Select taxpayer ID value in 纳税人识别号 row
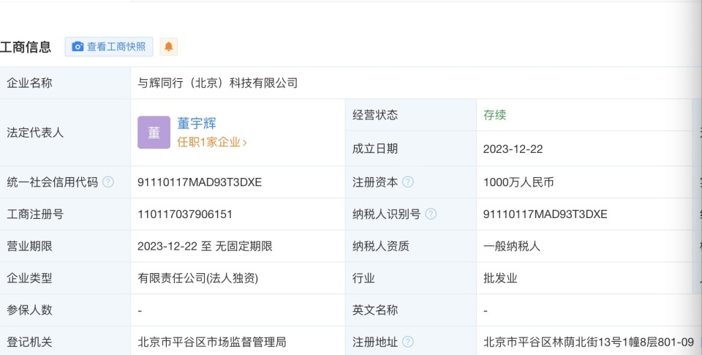The width and height of the screenshot is (702, 355). coord(546,214)
